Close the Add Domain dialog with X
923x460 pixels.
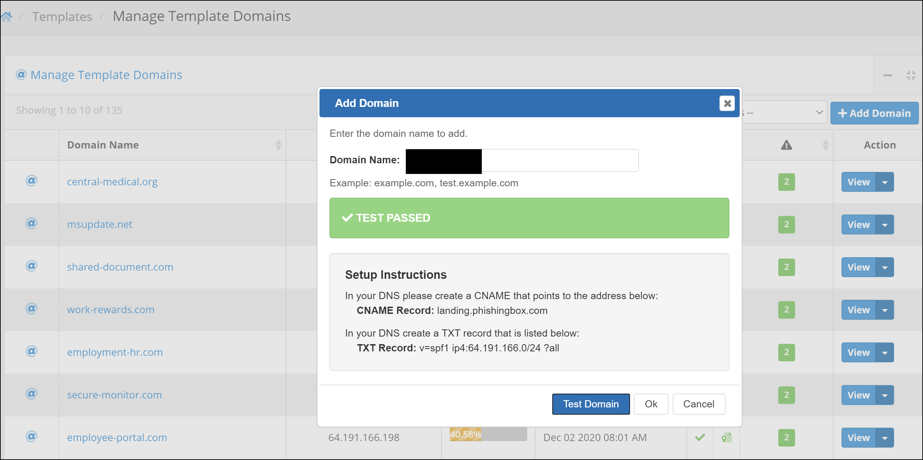tap(727, 103)
